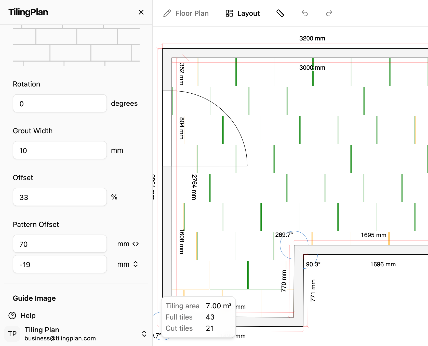This screenshot has width=428, height=346.
Task: Click the Tiling area 7.00 m² value
Action: (219, 306)
